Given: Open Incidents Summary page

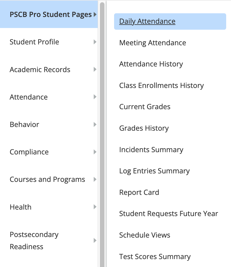Looking at the screenshot, I should pos(151,150).
